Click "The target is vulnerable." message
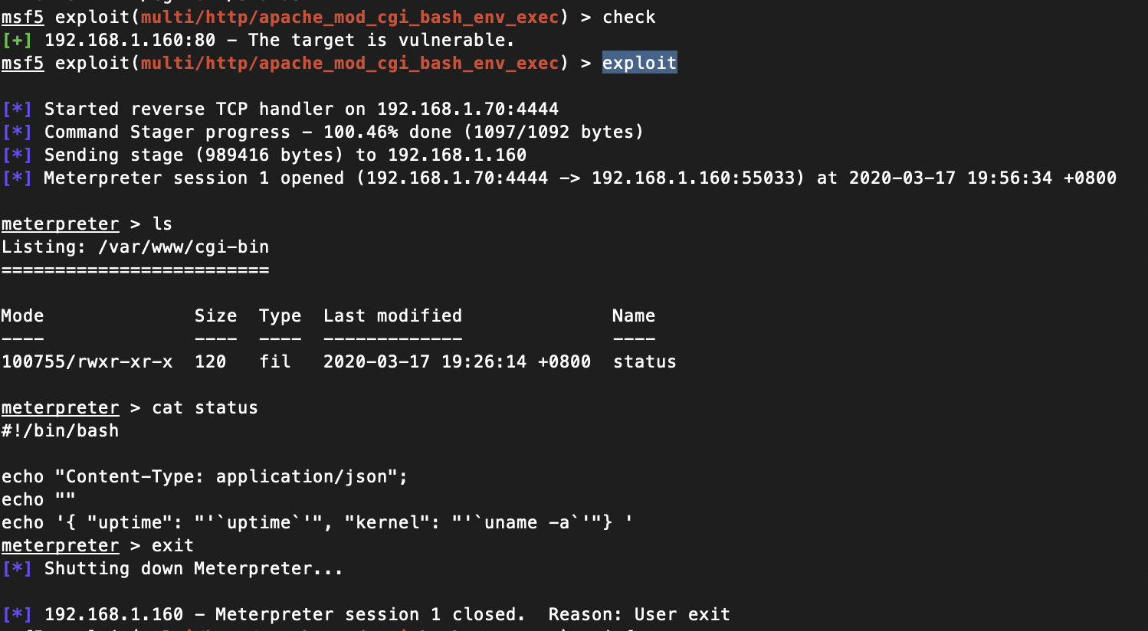The image size is (1148, 631). [381, 40]
